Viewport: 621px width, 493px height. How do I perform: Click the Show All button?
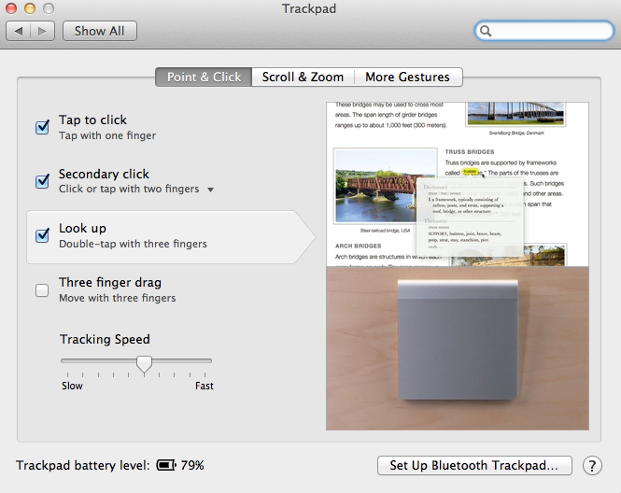point(100,31)
